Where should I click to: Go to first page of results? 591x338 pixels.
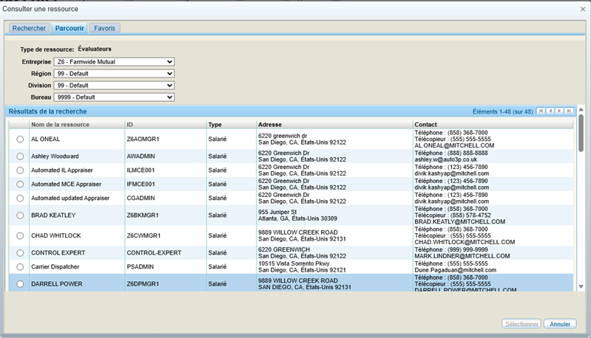pos(541,111)
